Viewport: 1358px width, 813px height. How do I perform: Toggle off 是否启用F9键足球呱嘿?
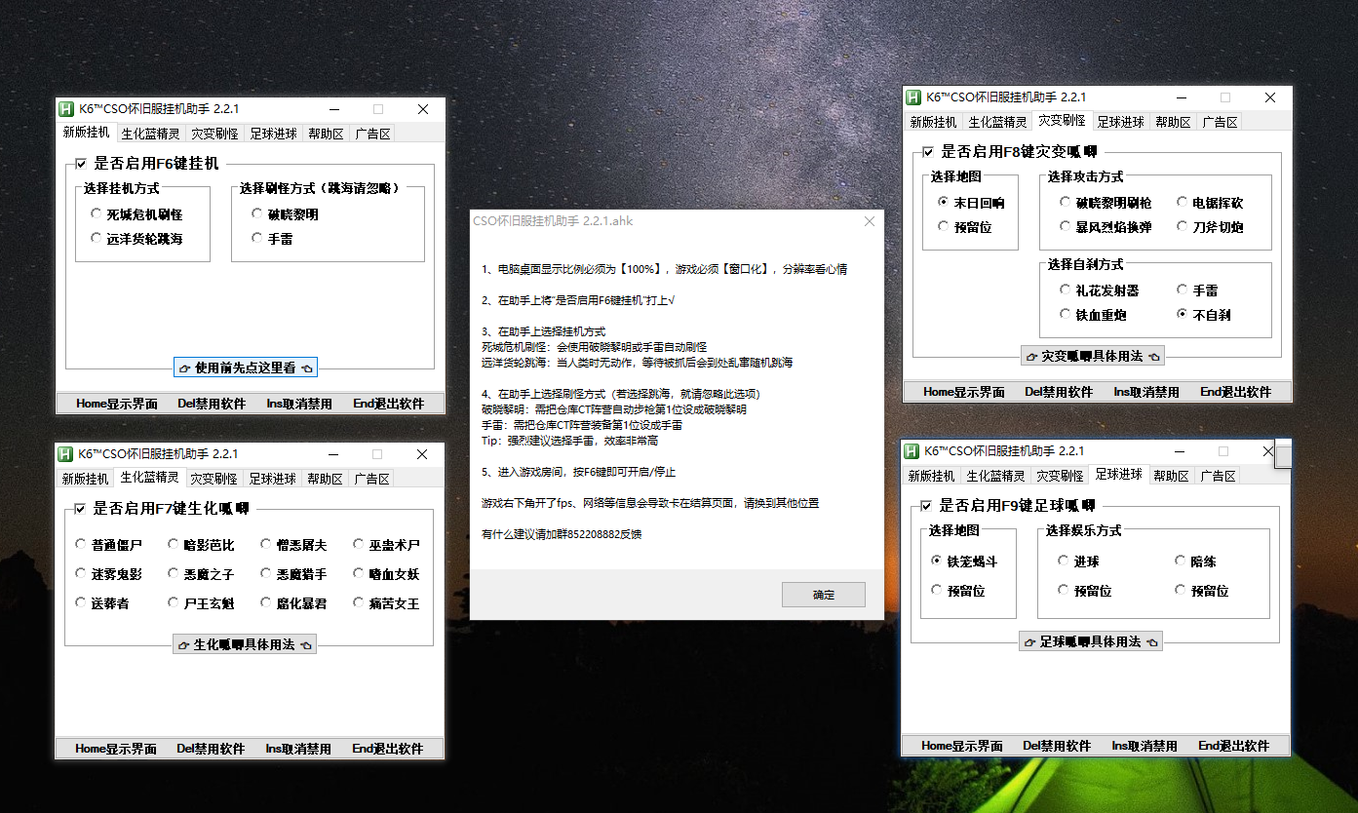926,506
